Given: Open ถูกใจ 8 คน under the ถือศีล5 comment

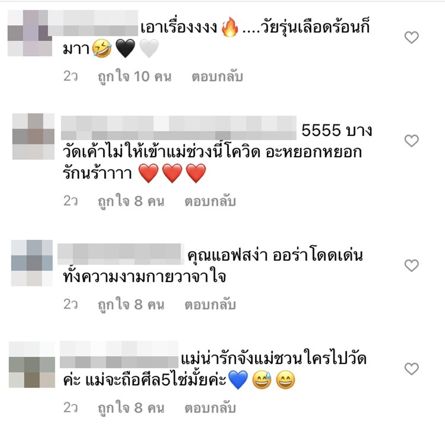Looking at the screenshot, I should [131, 408].
